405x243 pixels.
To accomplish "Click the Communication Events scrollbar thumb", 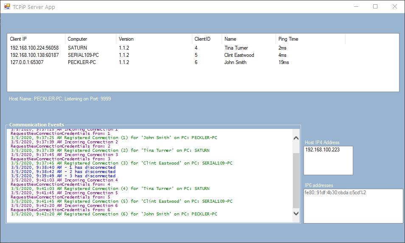I will point(296,180).
